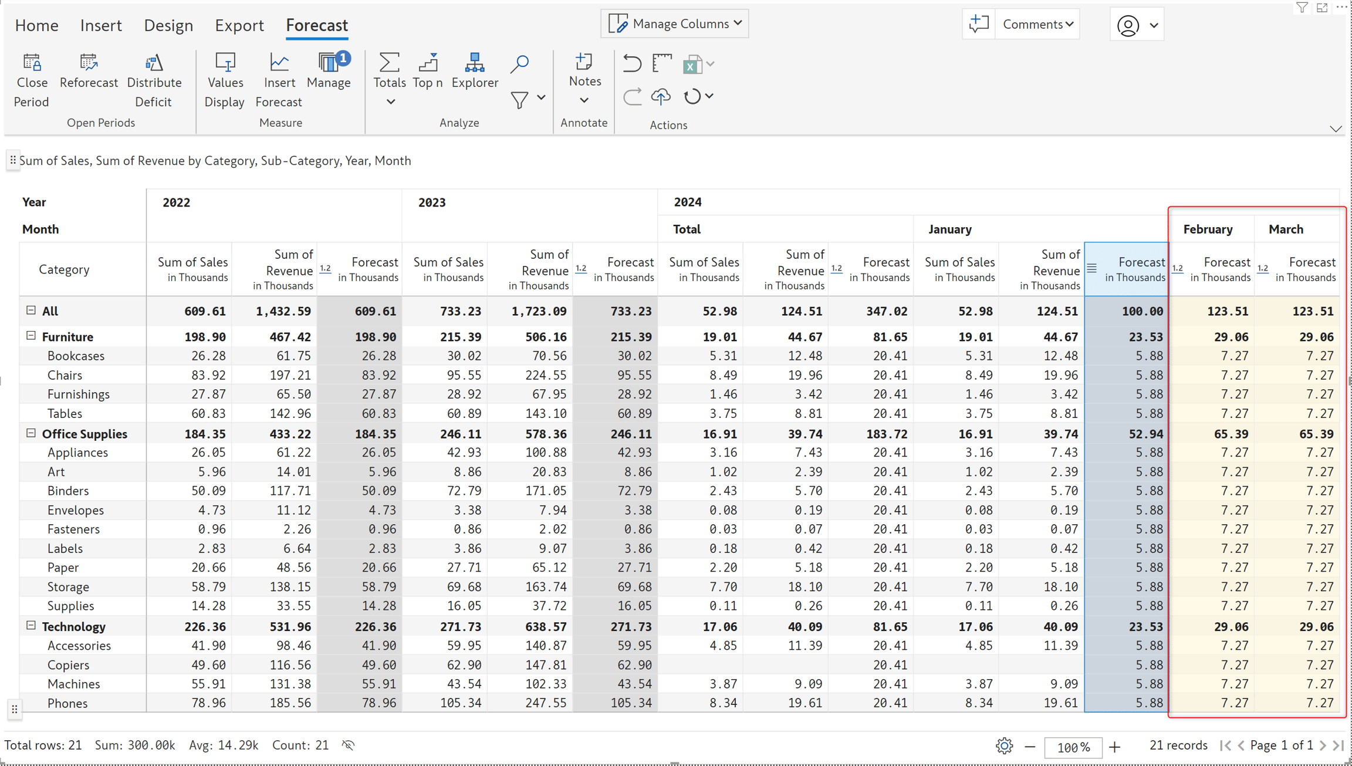Expand the Comments dropdown
This screenshot has height=766, width=1352.
1037,24
